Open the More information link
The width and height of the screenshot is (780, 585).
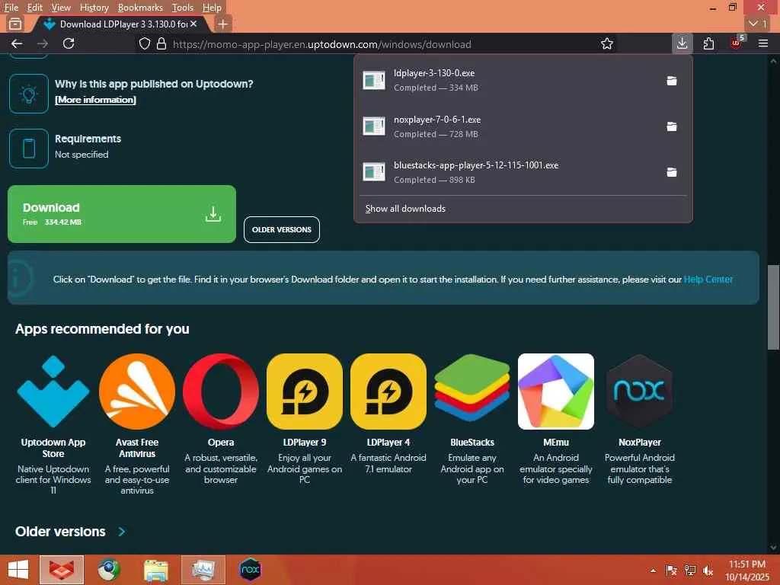[x=95, y=100]
